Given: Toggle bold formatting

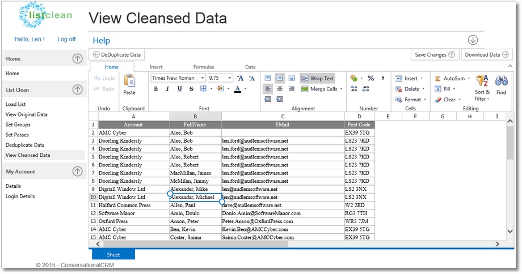Looking at the screenshot, I should (156, 89).
